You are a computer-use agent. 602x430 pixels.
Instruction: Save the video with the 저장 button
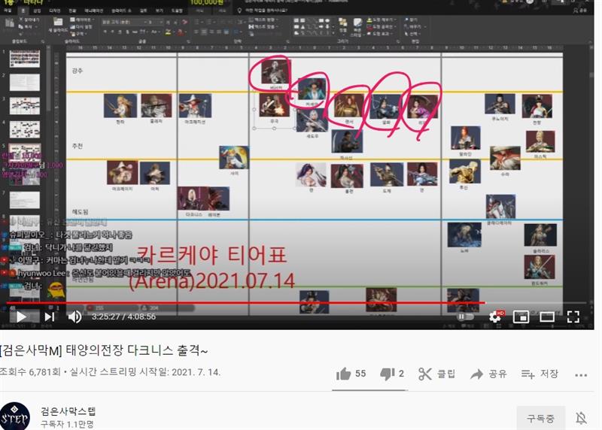(540, 374)
